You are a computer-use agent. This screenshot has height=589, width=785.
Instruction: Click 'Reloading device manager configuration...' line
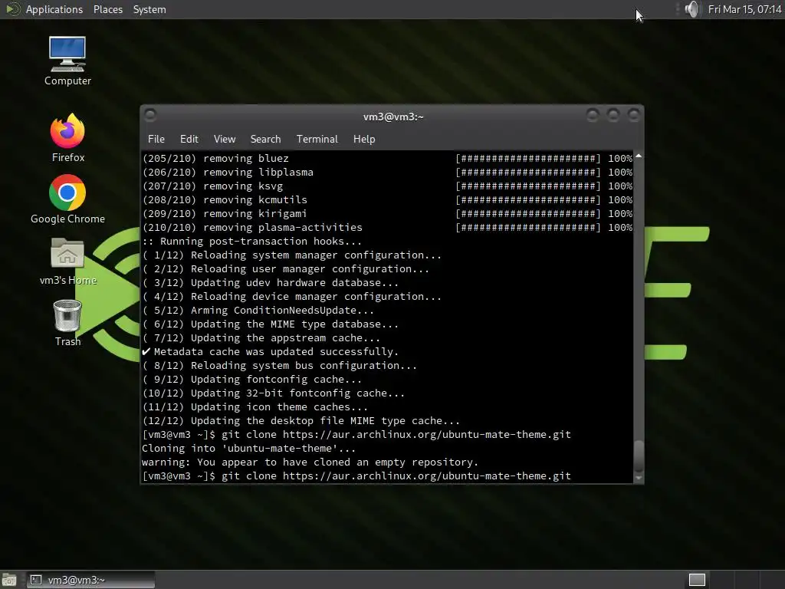click(x=292, y=297)
